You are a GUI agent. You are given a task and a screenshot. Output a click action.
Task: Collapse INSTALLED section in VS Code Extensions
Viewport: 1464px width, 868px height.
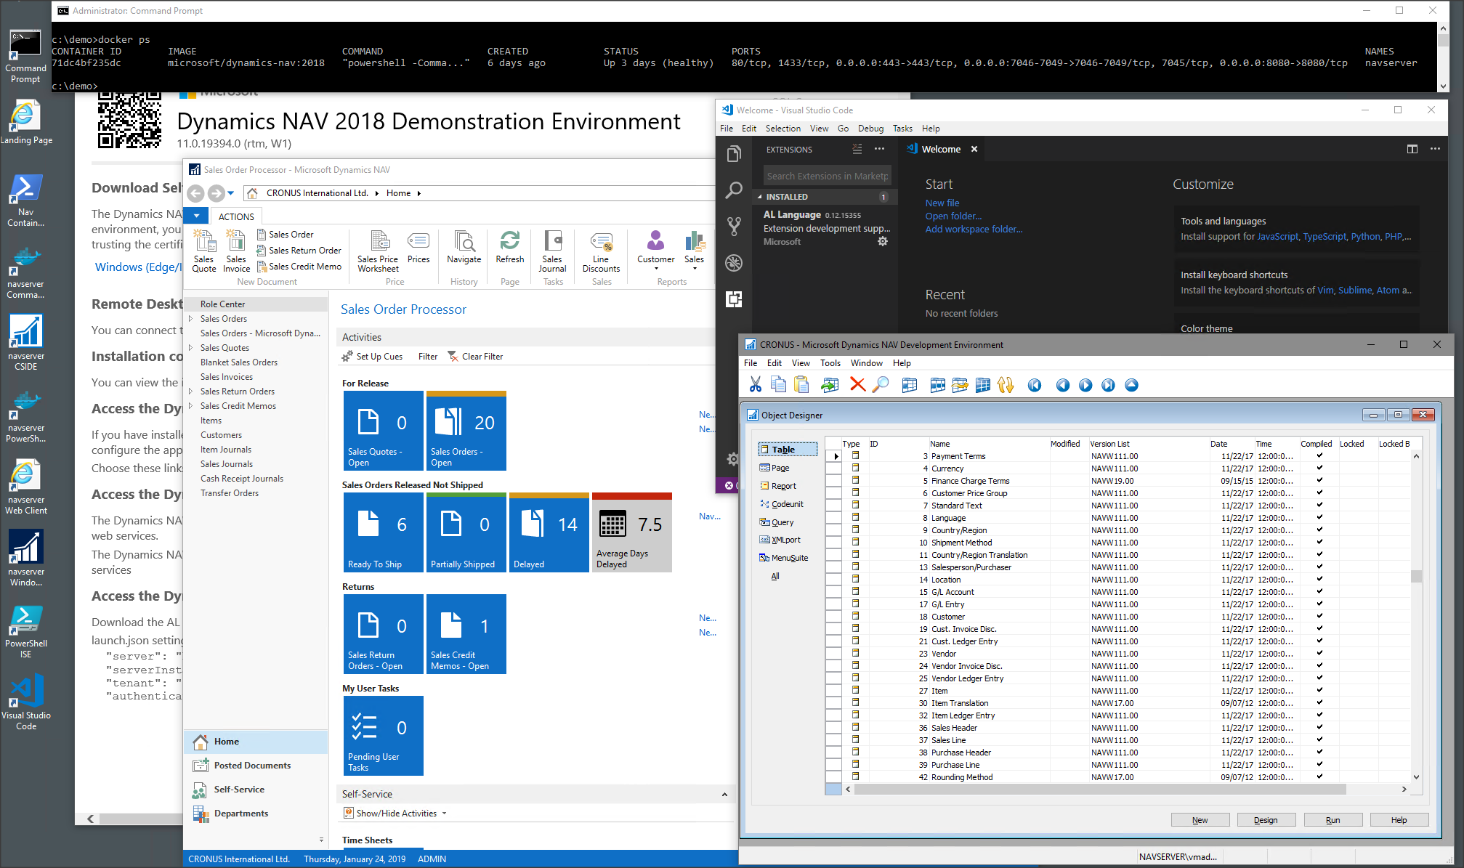tap(760, 197)
